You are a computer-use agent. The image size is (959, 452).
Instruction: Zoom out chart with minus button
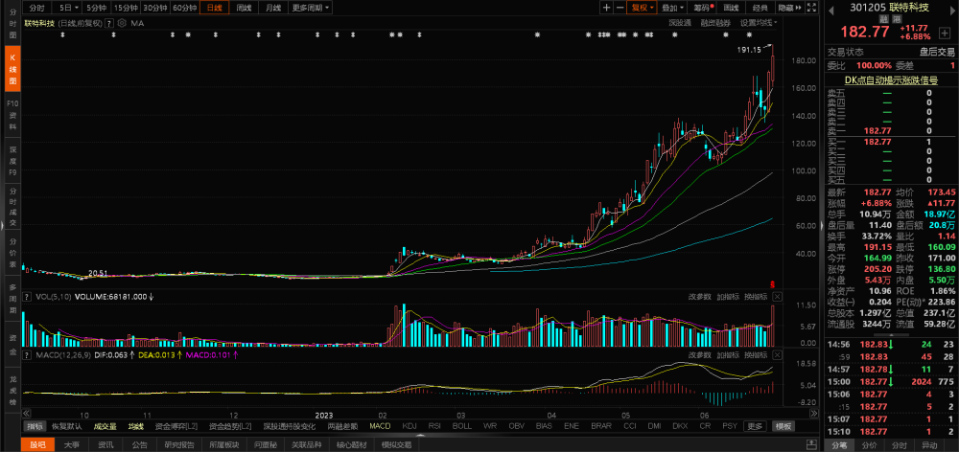click(x=620, y=8)
